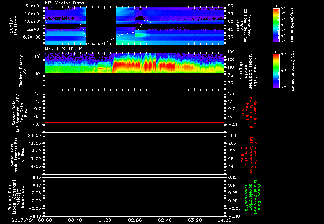Image resolution: width=324 pixels, height=224 pixels.
Task: Click the Model Scanner Angle degrees label
Action: 248,71
